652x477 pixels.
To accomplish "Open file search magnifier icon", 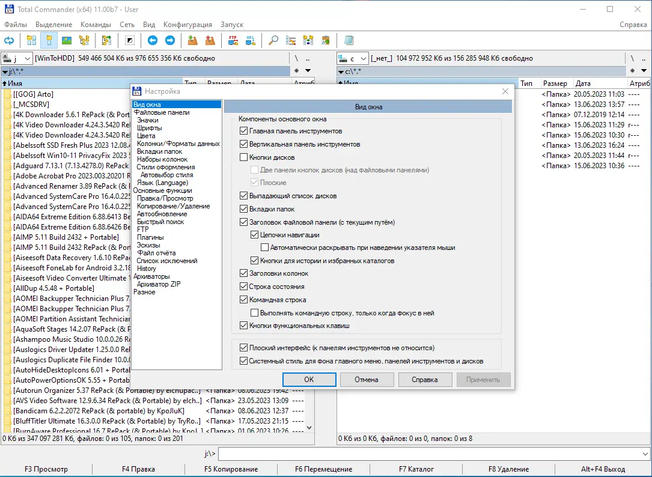I will click(x=273, y=40).
